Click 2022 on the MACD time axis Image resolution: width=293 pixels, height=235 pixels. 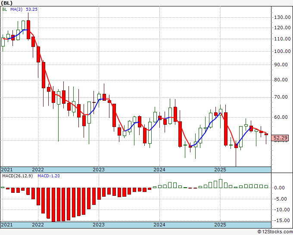[38, 225]
